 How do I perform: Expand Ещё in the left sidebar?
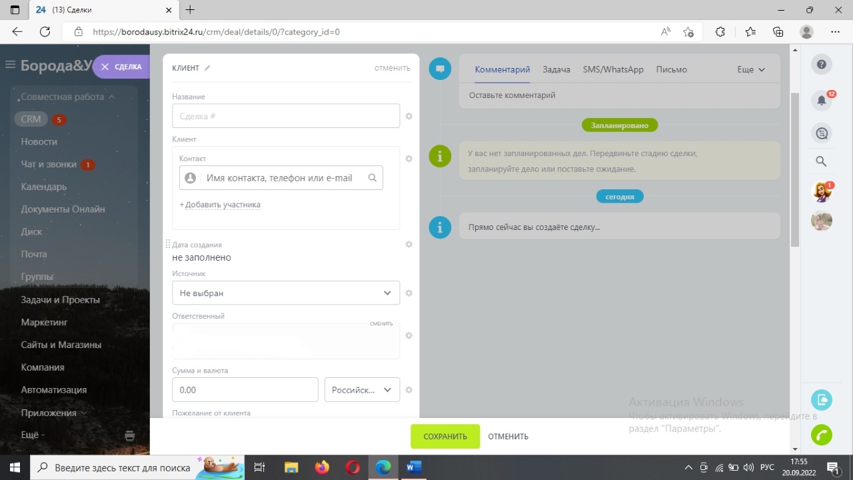[33, 435]
